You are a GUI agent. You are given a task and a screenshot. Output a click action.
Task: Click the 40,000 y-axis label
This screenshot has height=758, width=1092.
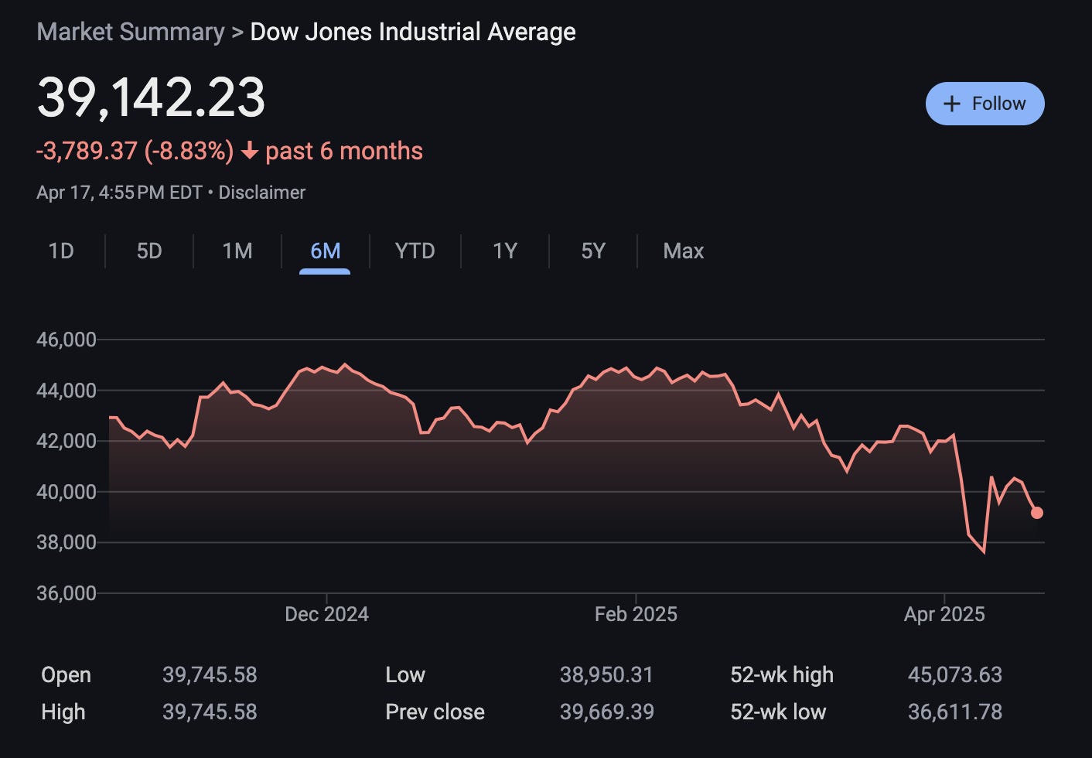coord(67,492)
